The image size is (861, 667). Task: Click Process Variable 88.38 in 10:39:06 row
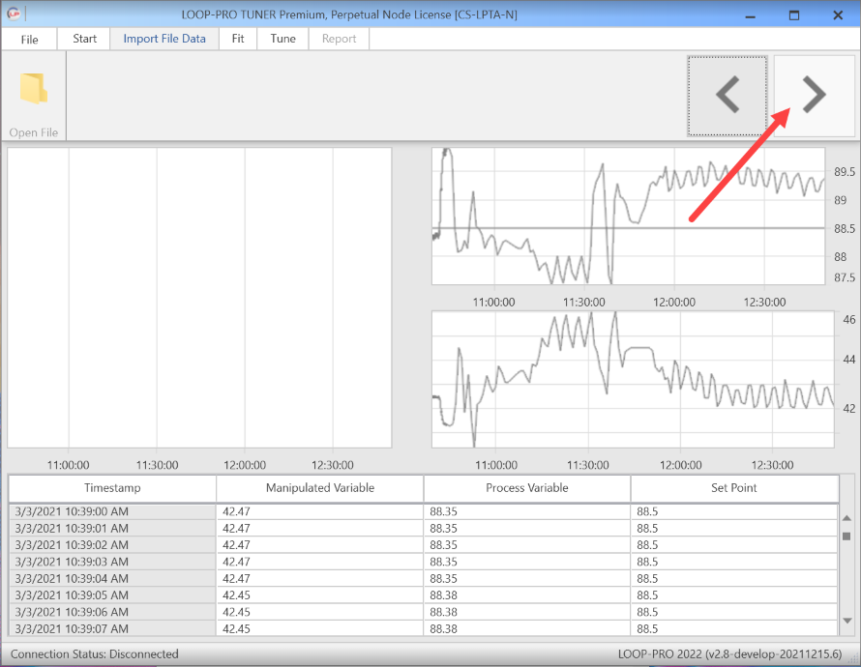pos(527,612)
